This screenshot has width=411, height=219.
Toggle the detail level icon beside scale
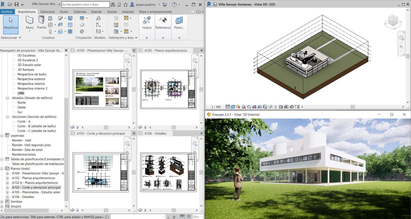(227, 107)
